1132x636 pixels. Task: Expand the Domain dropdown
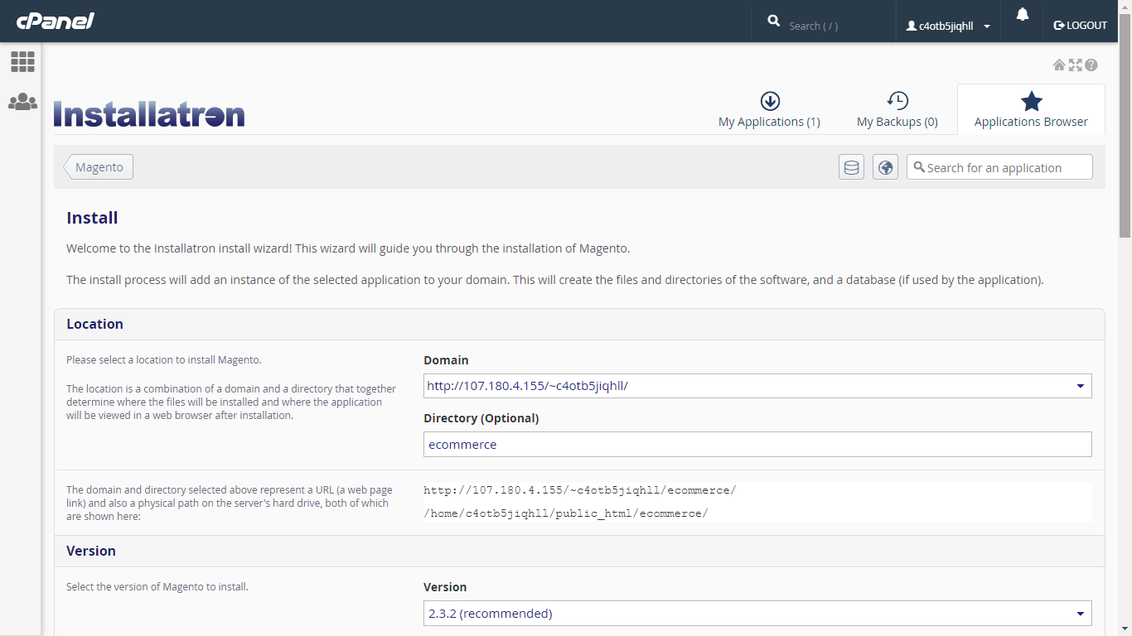point(757,386)
